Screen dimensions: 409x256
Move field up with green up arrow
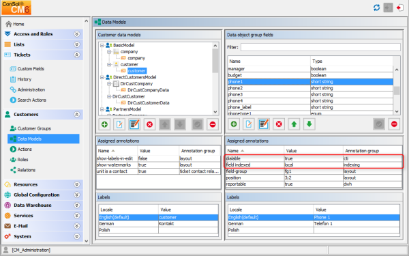(x=294, y=124)
